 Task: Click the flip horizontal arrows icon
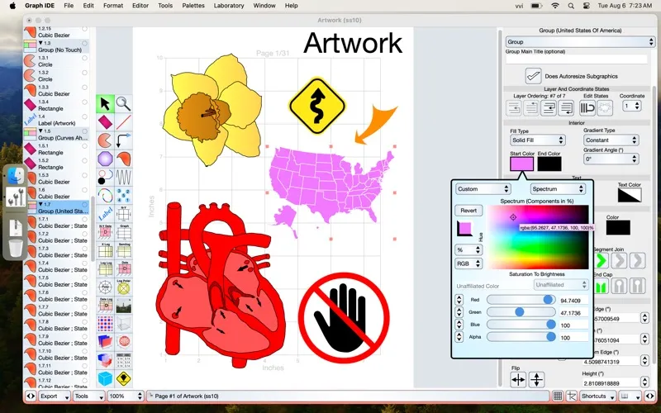click(518, 379)
